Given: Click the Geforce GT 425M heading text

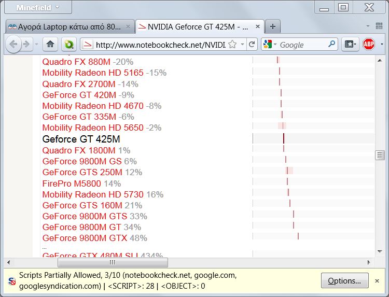Looking at the screenshot, I should [x=81, y=139].
